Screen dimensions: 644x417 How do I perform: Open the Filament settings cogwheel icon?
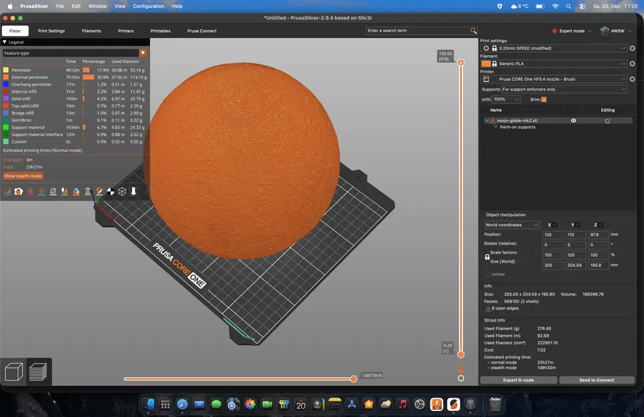click(633, 63)
